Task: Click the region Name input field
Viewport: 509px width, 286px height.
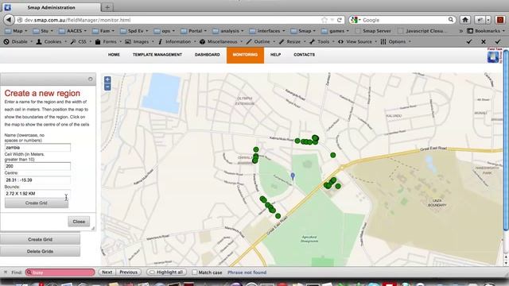Action: point(37,148)
